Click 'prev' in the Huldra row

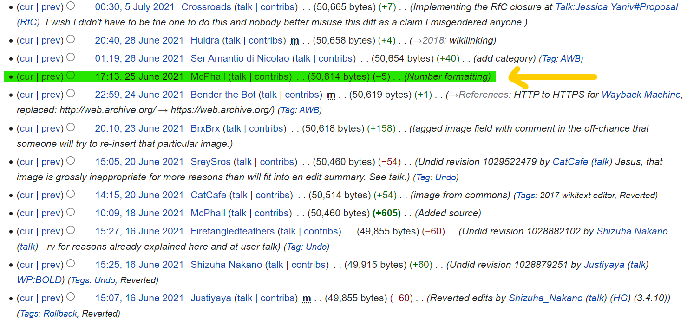51,41
